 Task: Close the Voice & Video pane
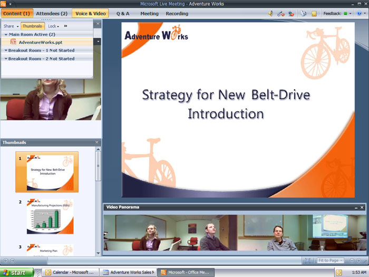pos(98,24)
